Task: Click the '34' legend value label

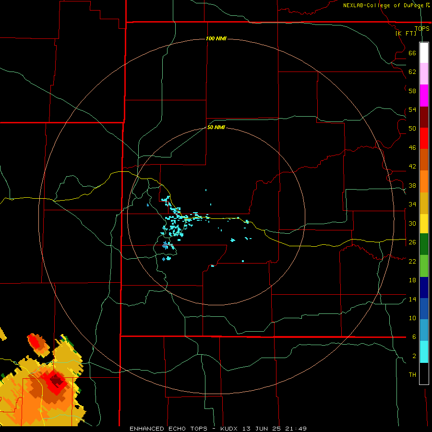Action: coord(412,204)
